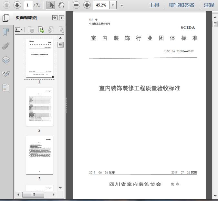Click the extract page green arrow icon
This screenshot has height=201, width=218.
(x=41, y=29)
